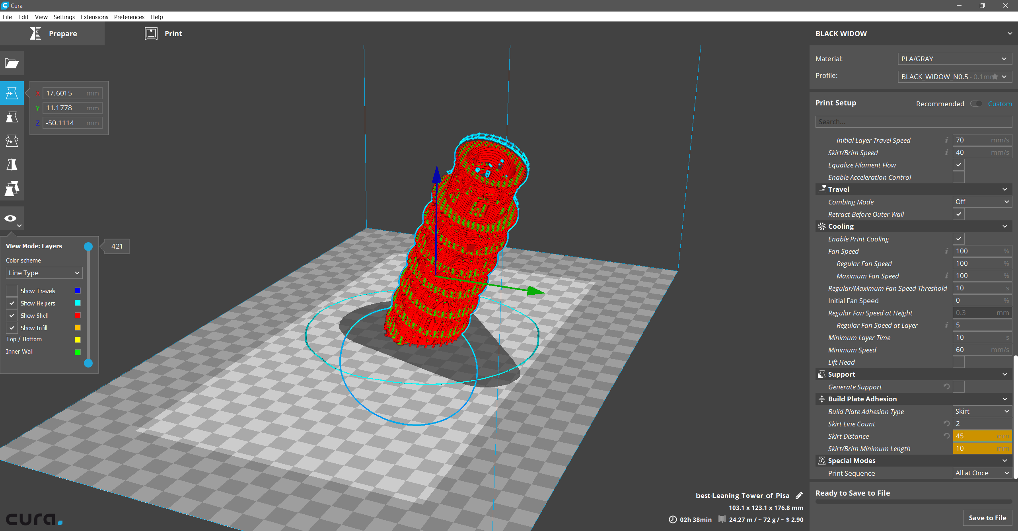The image size is (1018, 531).
Task: Open the Combing Mode dropdown
Action: tap(982, 202)
